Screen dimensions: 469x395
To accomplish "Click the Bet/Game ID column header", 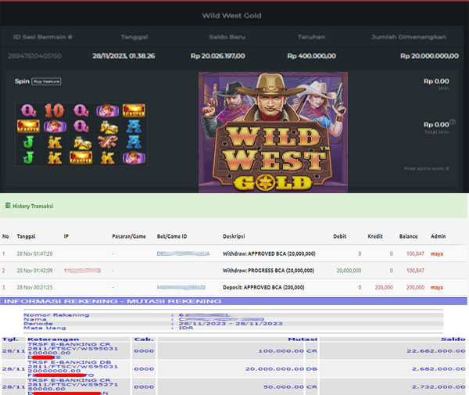I will [172, 236].
